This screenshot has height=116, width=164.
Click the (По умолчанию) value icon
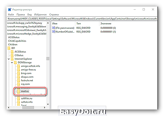point(54,28)
